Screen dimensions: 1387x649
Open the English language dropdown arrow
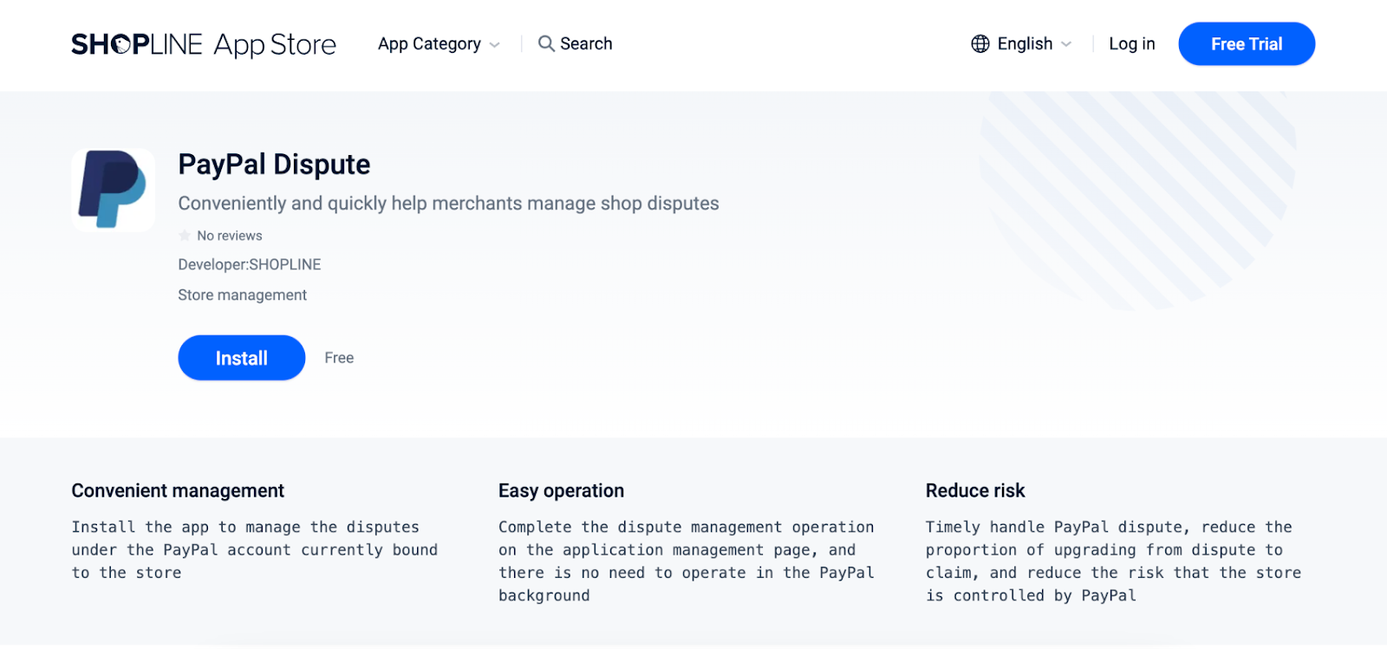[x=1066, y=44]
